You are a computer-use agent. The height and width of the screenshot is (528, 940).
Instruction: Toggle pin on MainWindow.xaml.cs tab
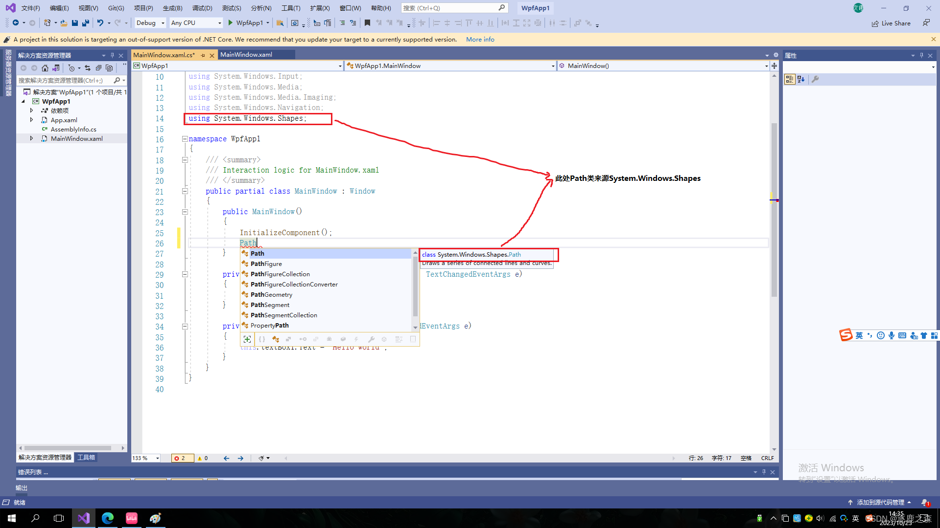[203, 55]
